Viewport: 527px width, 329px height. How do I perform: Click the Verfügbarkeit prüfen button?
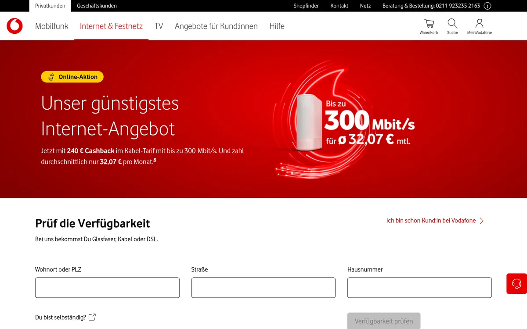(384, 321)
